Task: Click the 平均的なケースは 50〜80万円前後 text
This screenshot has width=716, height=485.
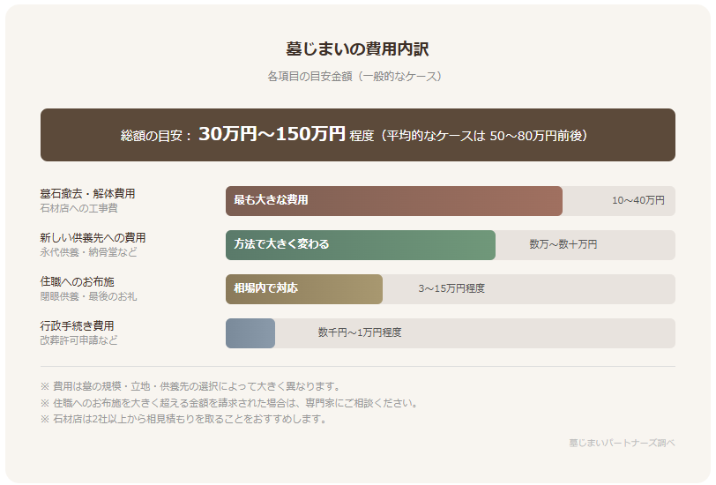Action: tap(481, 136)
